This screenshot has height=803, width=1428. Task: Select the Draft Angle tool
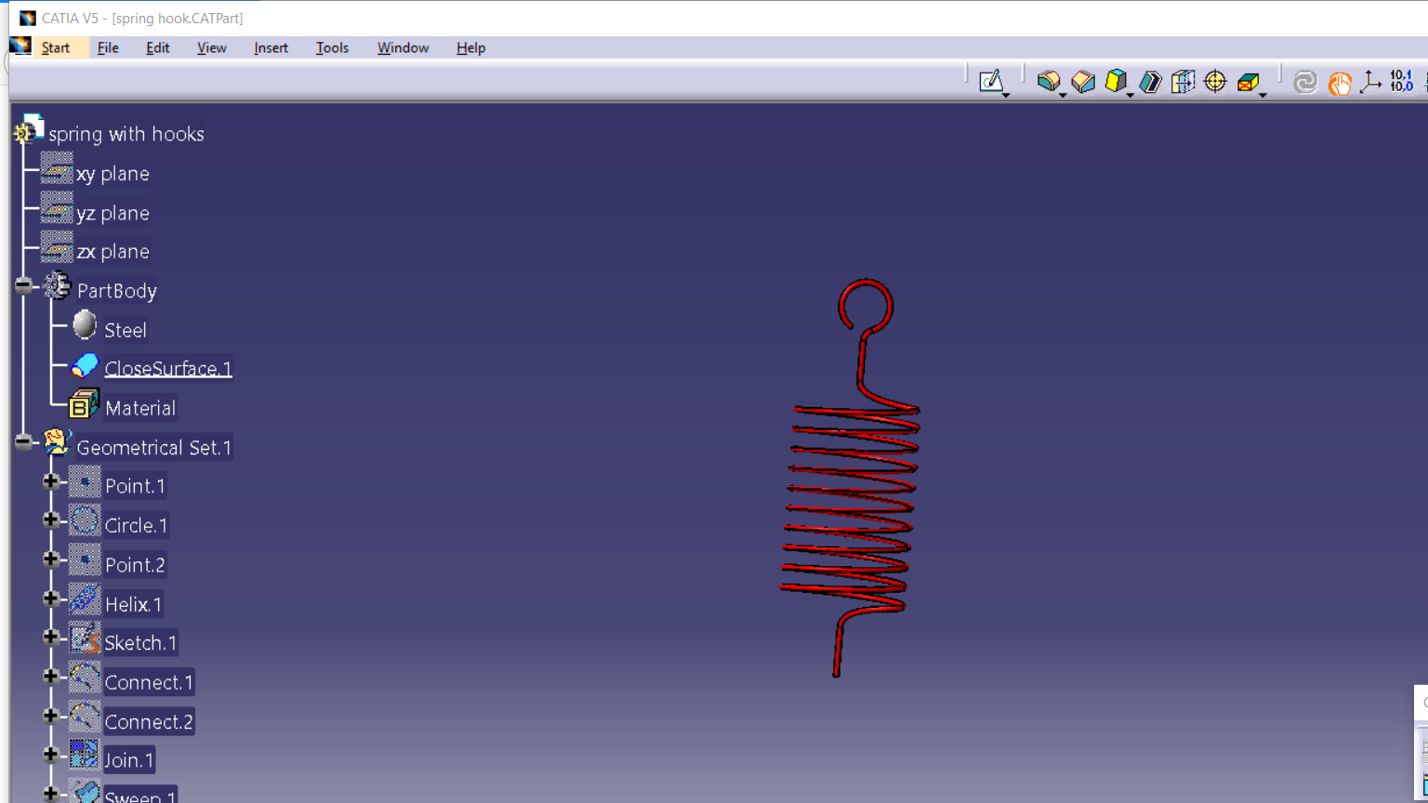click(x=1116, y=81)
